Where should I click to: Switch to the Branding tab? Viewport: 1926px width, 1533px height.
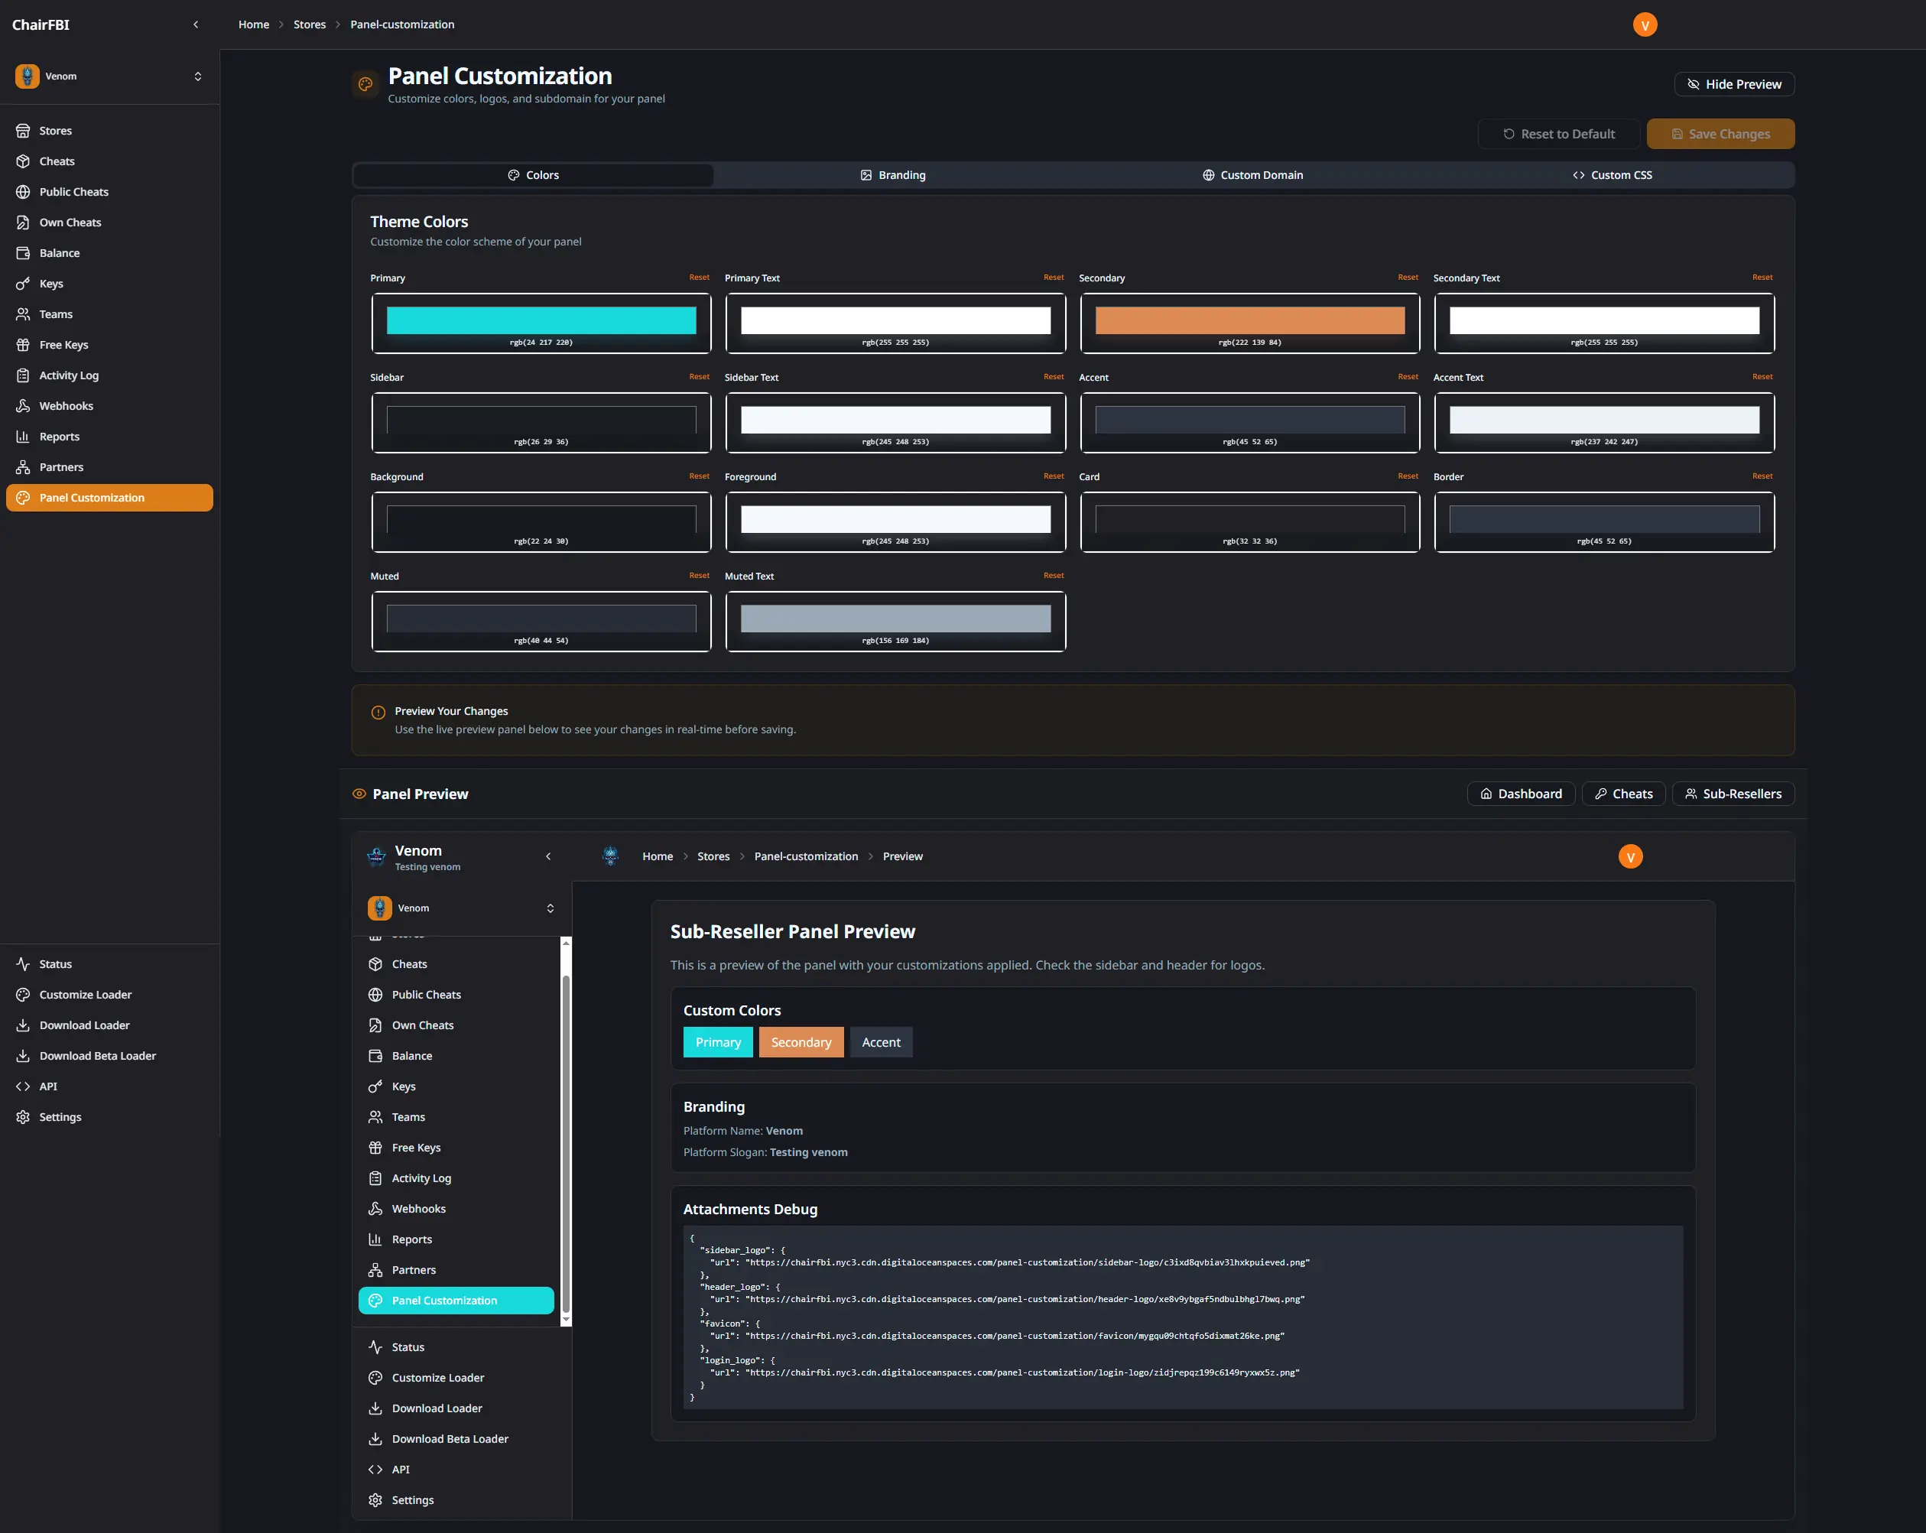893,174
